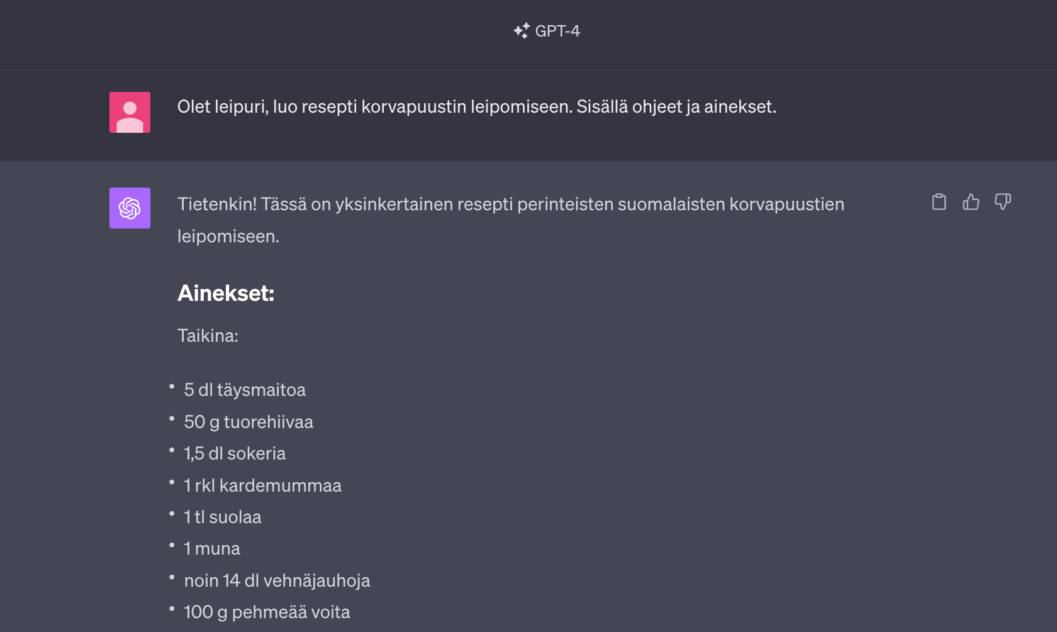Screen dimensions: 1057x632
Task: Click the GPT-4 model label
Action: (557, 31)
